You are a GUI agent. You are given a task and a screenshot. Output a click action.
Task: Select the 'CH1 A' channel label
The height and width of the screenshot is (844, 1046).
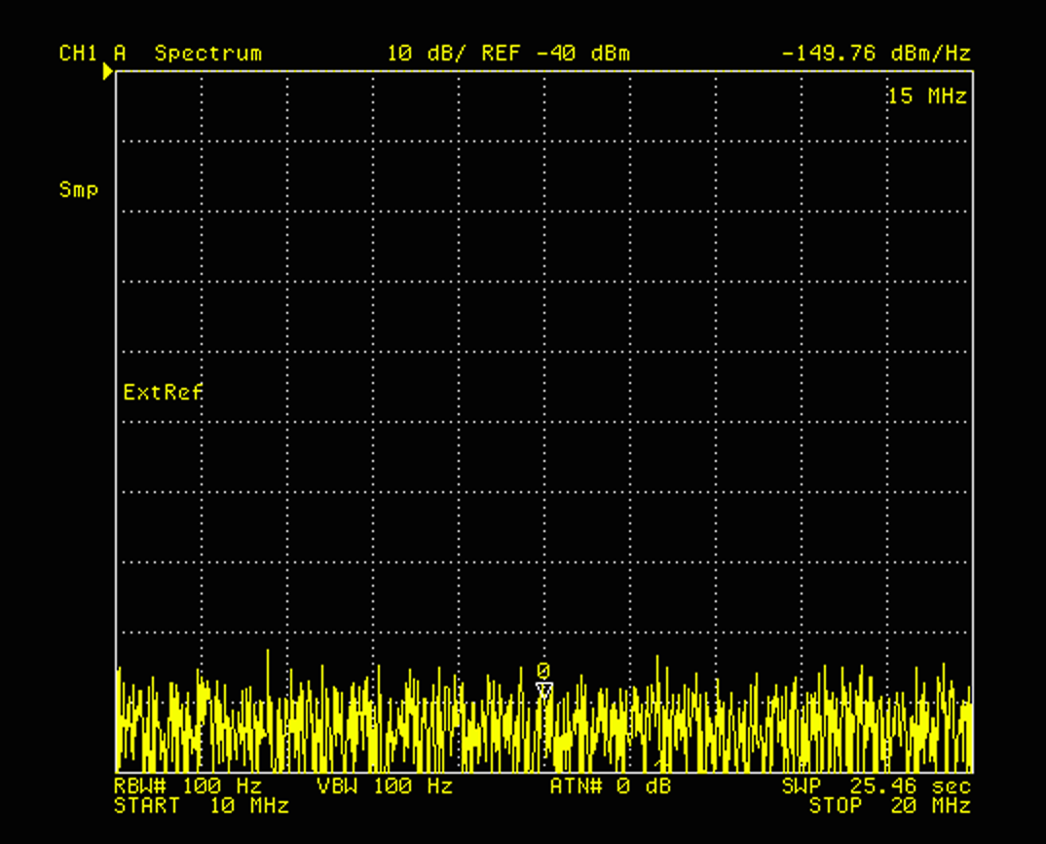pos(93,54)
